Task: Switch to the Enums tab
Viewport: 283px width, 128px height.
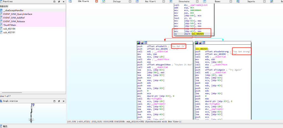Action: point(217,1)
